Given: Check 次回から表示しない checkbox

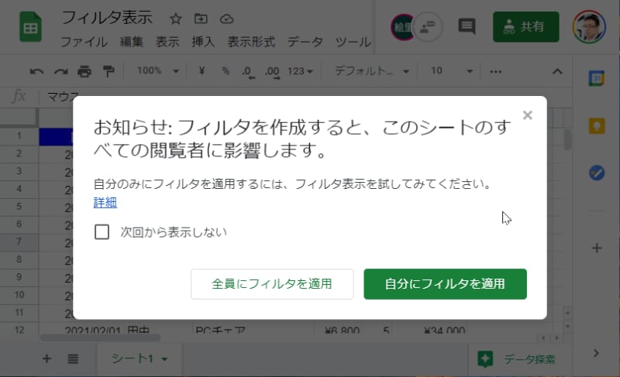Looking at the screenshot, I should [x=102, y=232].
